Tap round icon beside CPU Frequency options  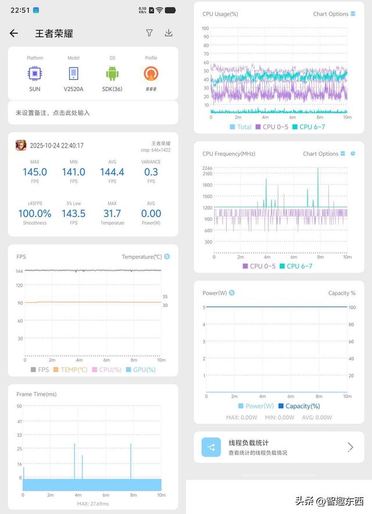[353, 154]
